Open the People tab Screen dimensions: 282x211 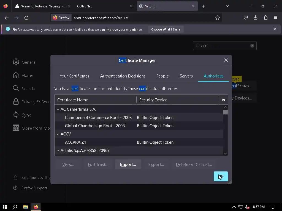point(162,76)
